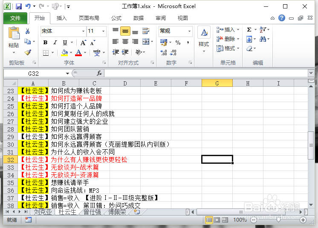Viewport: 318px width, 228px height.
Task: Open the font size 11 dropdown
Action: (x=104, y=31)
